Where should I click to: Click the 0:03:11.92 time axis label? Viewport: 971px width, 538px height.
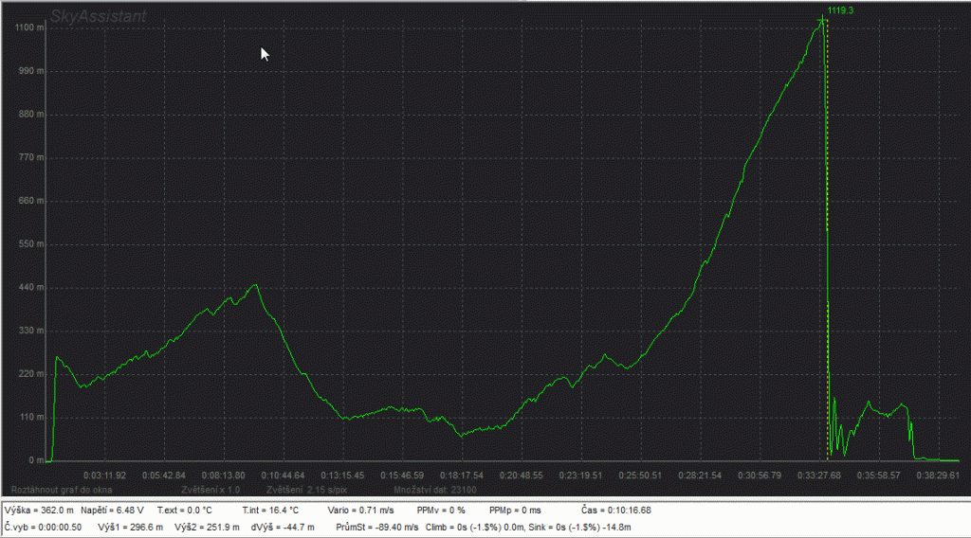102,475
